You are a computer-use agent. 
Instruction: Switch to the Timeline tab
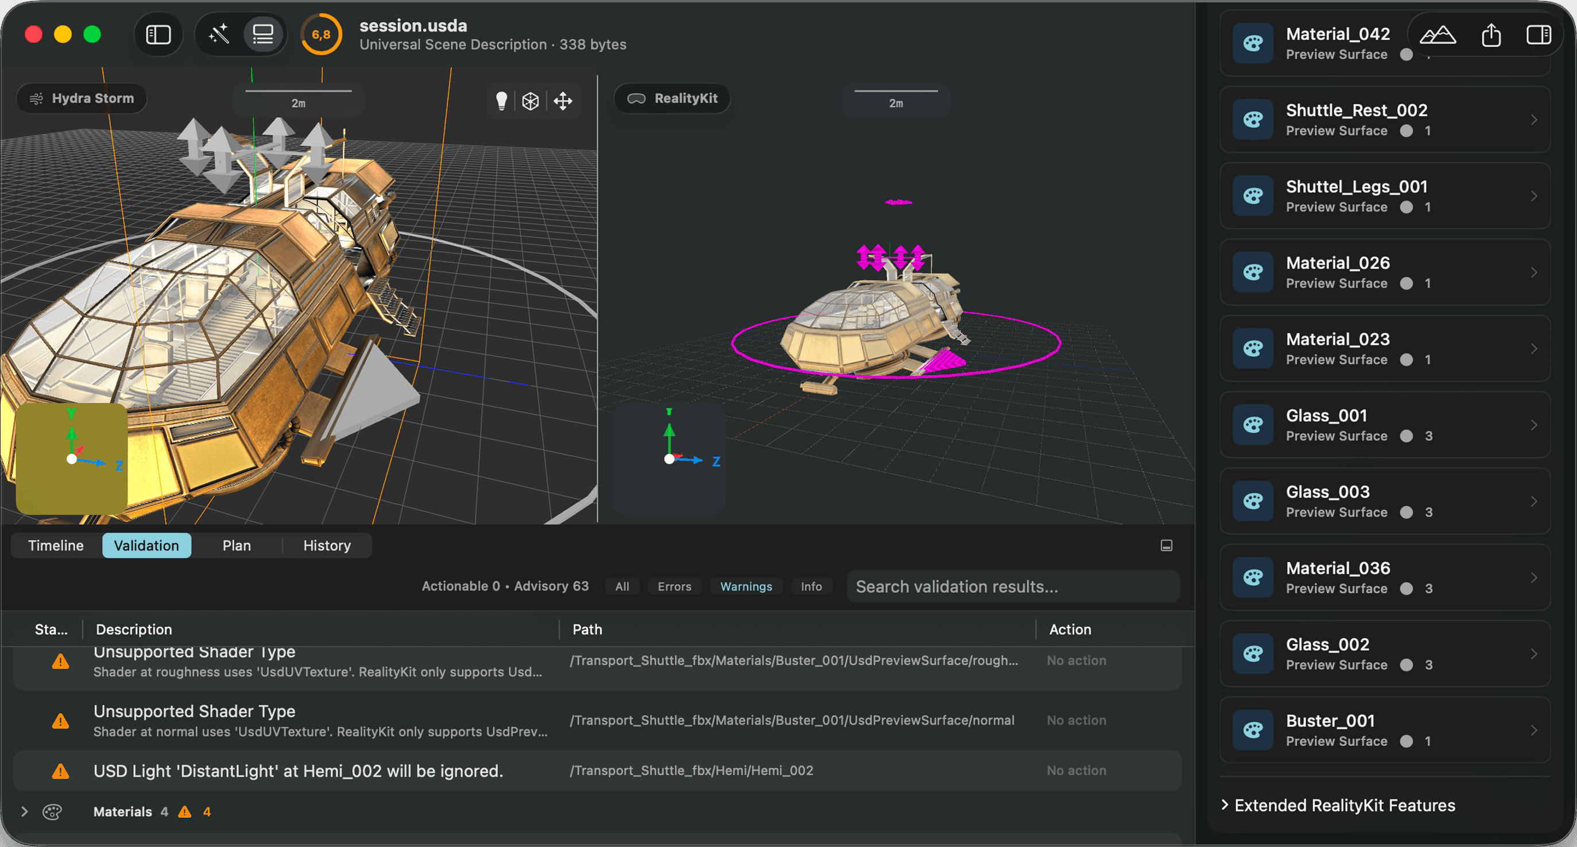(x=56, y=546)
